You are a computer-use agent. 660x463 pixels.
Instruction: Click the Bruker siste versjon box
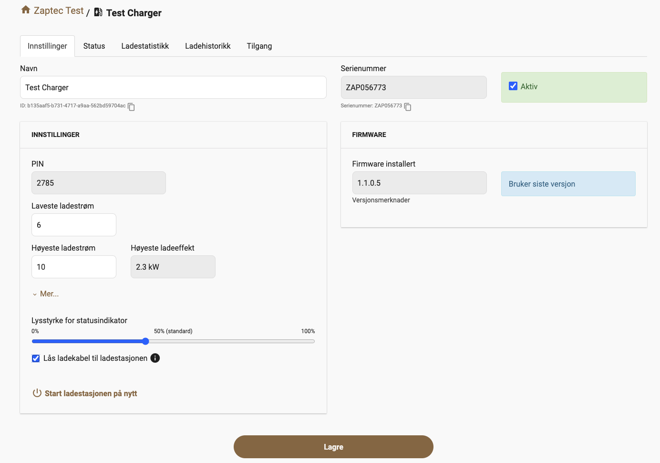click(568, 184)
